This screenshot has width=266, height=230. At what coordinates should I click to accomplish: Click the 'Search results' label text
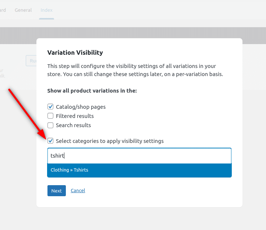click(x=73, y=125)
